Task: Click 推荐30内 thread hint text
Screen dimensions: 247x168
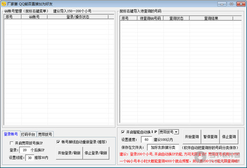Action: click(41, 158)
